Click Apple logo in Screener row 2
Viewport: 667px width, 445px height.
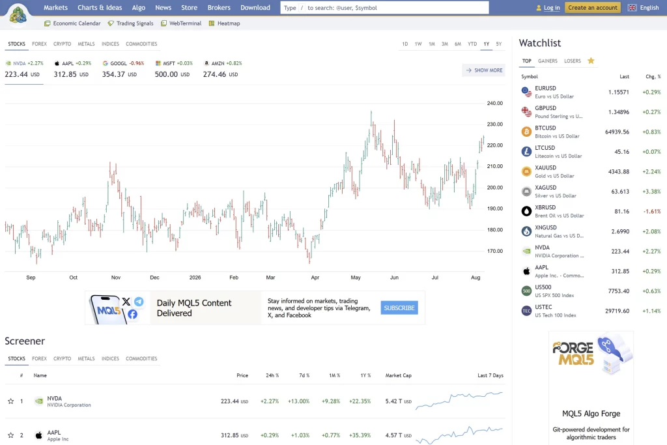click(38, 435)
